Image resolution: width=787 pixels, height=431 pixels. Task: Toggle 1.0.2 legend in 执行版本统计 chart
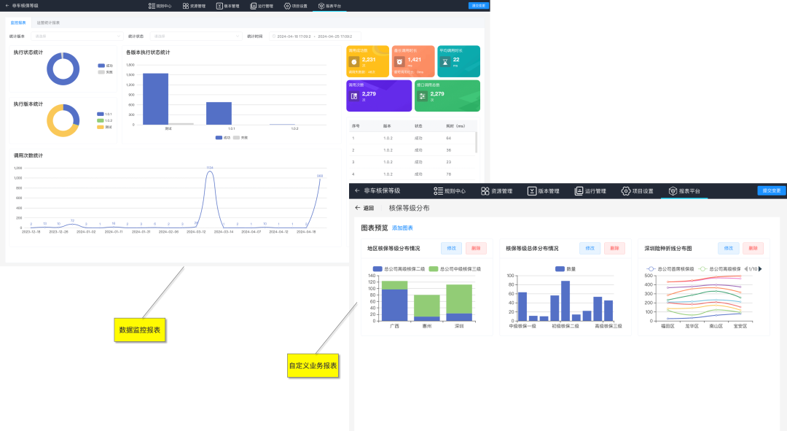tap(101, 120)
